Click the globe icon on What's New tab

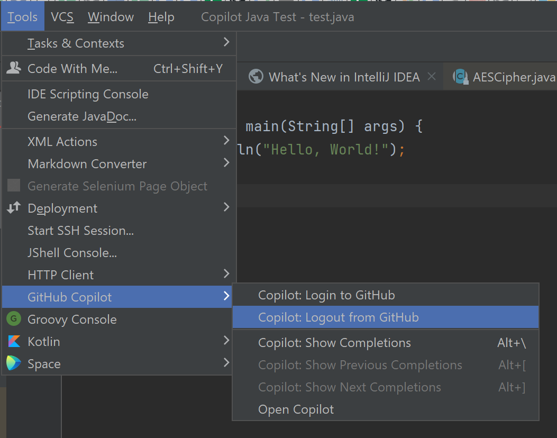[256, 76]
